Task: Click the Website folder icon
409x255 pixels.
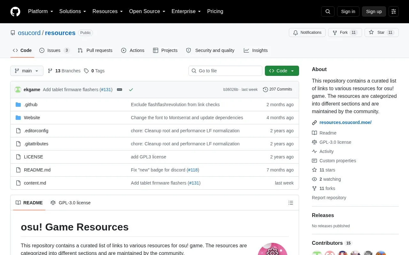Action: pos(18,118)
